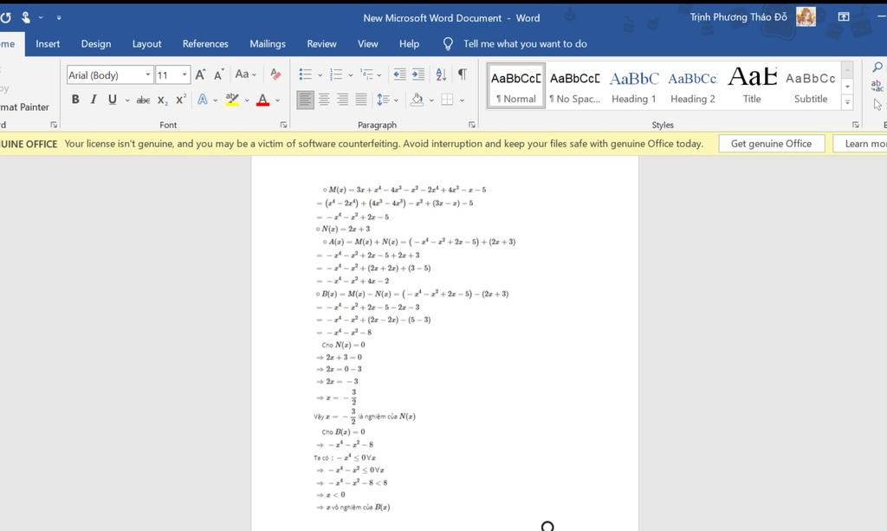Click Repeat icon in Quick Access Toolbar
The height and width of the screenshot is (531, 887).
coord(6,17)
